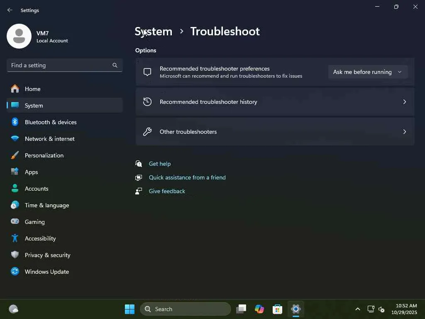Go to Network & internet settings
425x319 pixels.
coord(64,138)
